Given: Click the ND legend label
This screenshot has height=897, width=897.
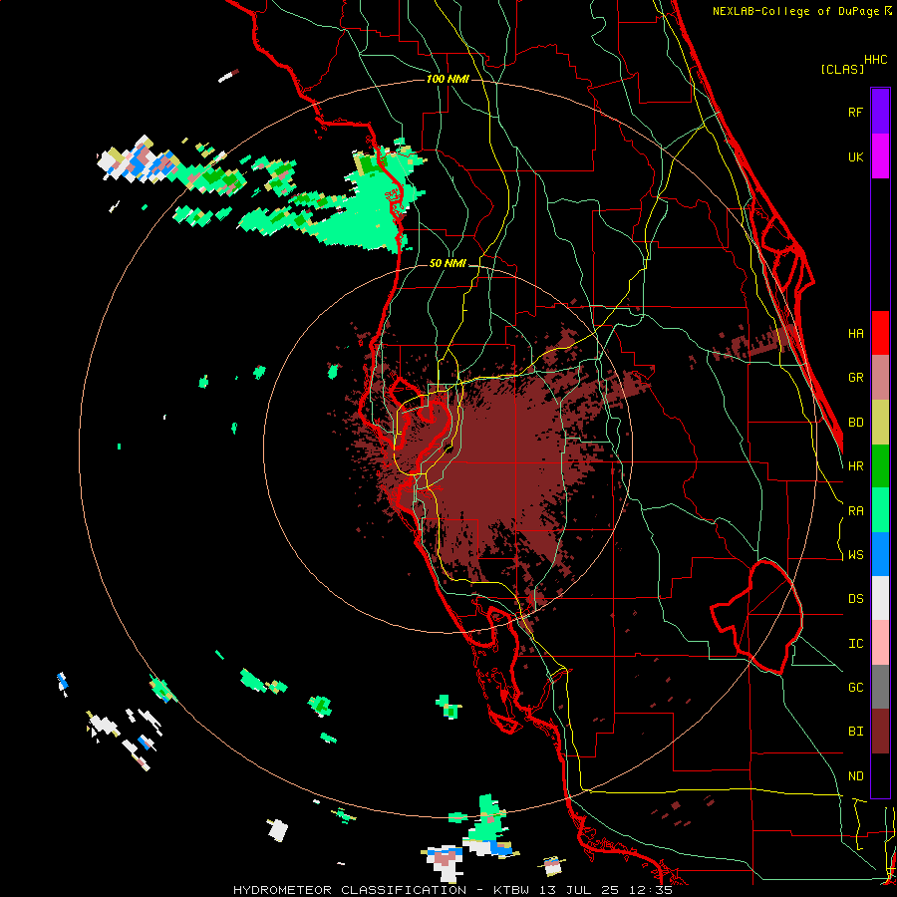Looking at the screenshot, I should point(855,776).
